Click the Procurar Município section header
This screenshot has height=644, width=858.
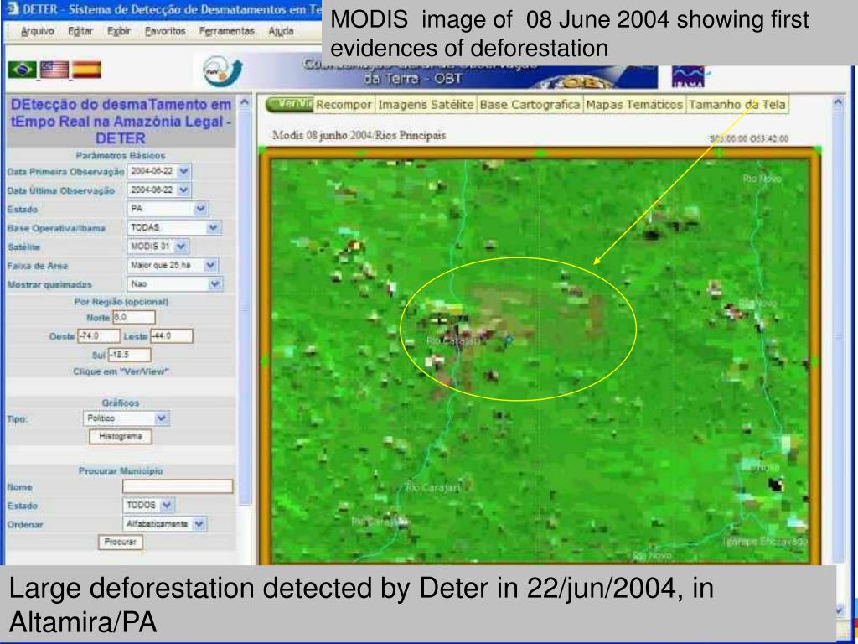(x=121, y=470)
